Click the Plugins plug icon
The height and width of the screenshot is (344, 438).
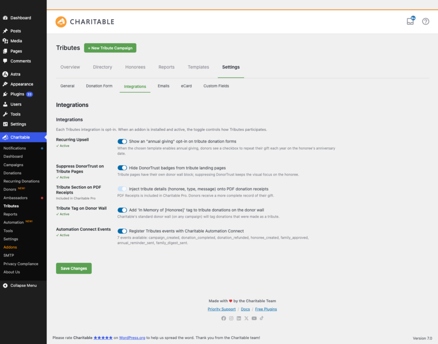pyautogui.click(x=5, y=94)
